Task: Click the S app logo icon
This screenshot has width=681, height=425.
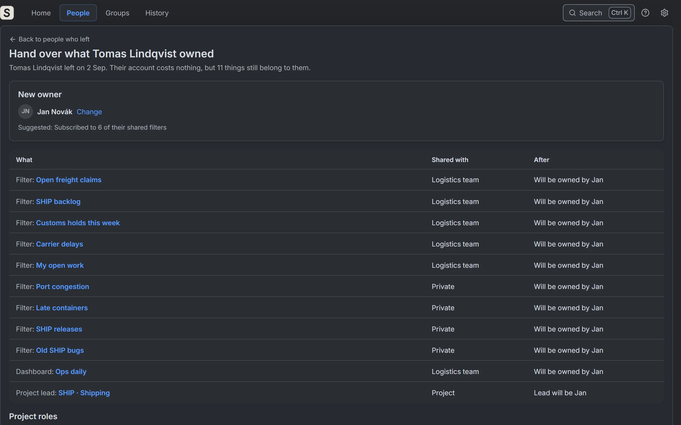Action: click(7, 13)
